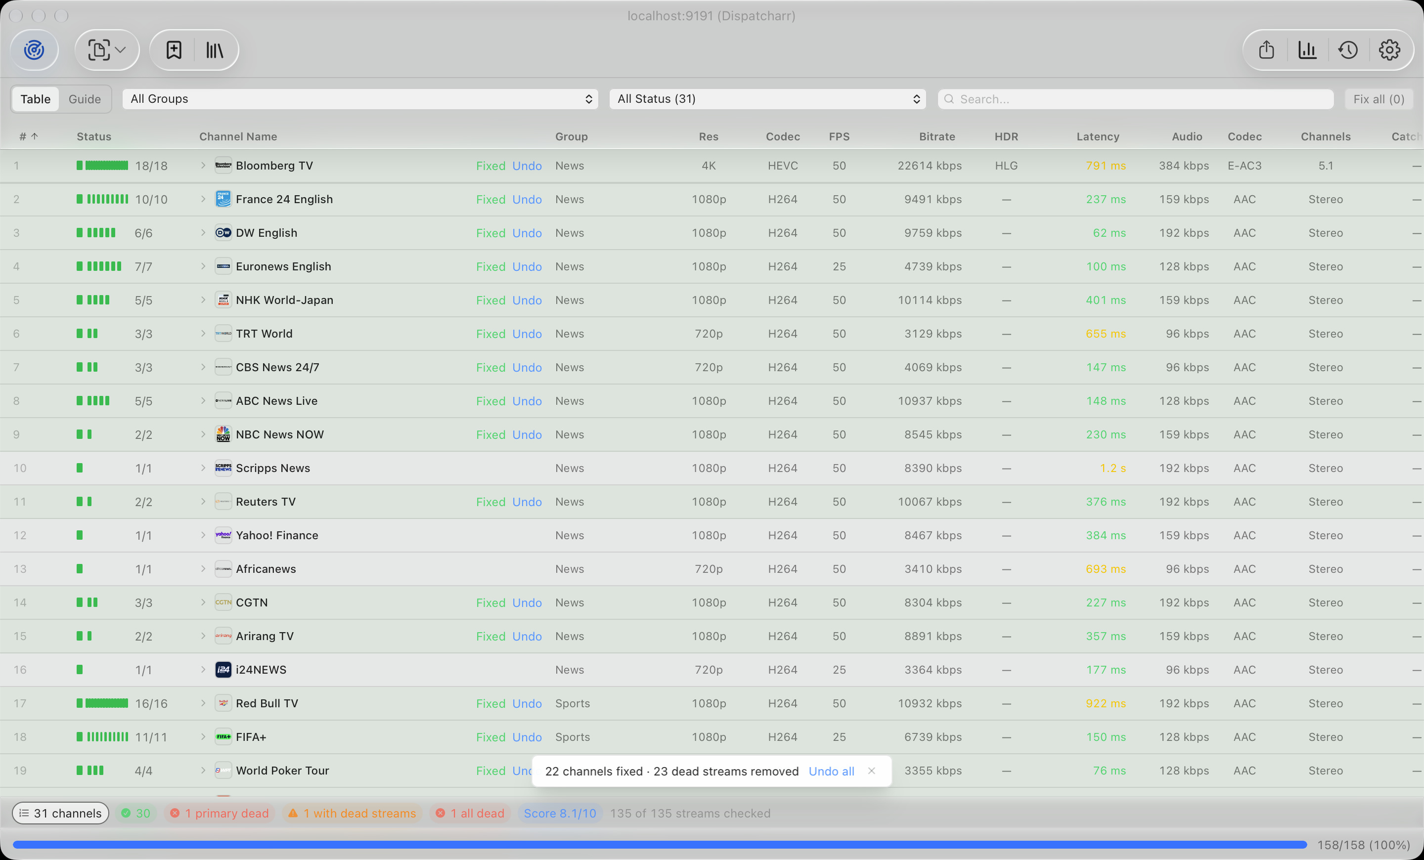Open the All Status (31) dropdown

pyautogui.click(x=767, y=99)
